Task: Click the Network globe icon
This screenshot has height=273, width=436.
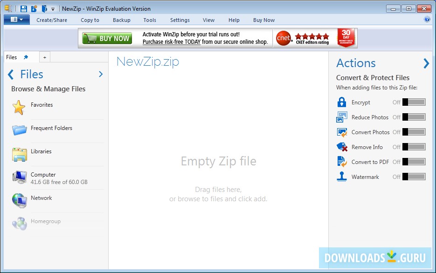Action: [20, 200]
